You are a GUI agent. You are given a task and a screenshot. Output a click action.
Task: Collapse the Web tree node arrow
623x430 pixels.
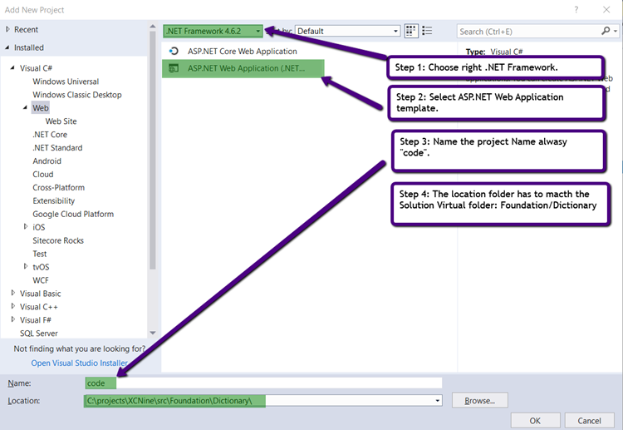click(x=26, y=108)
